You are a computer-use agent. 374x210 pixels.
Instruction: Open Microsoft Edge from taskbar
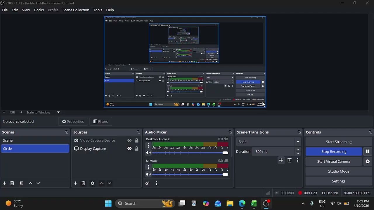pyautogui.click(x=242, y=204)
